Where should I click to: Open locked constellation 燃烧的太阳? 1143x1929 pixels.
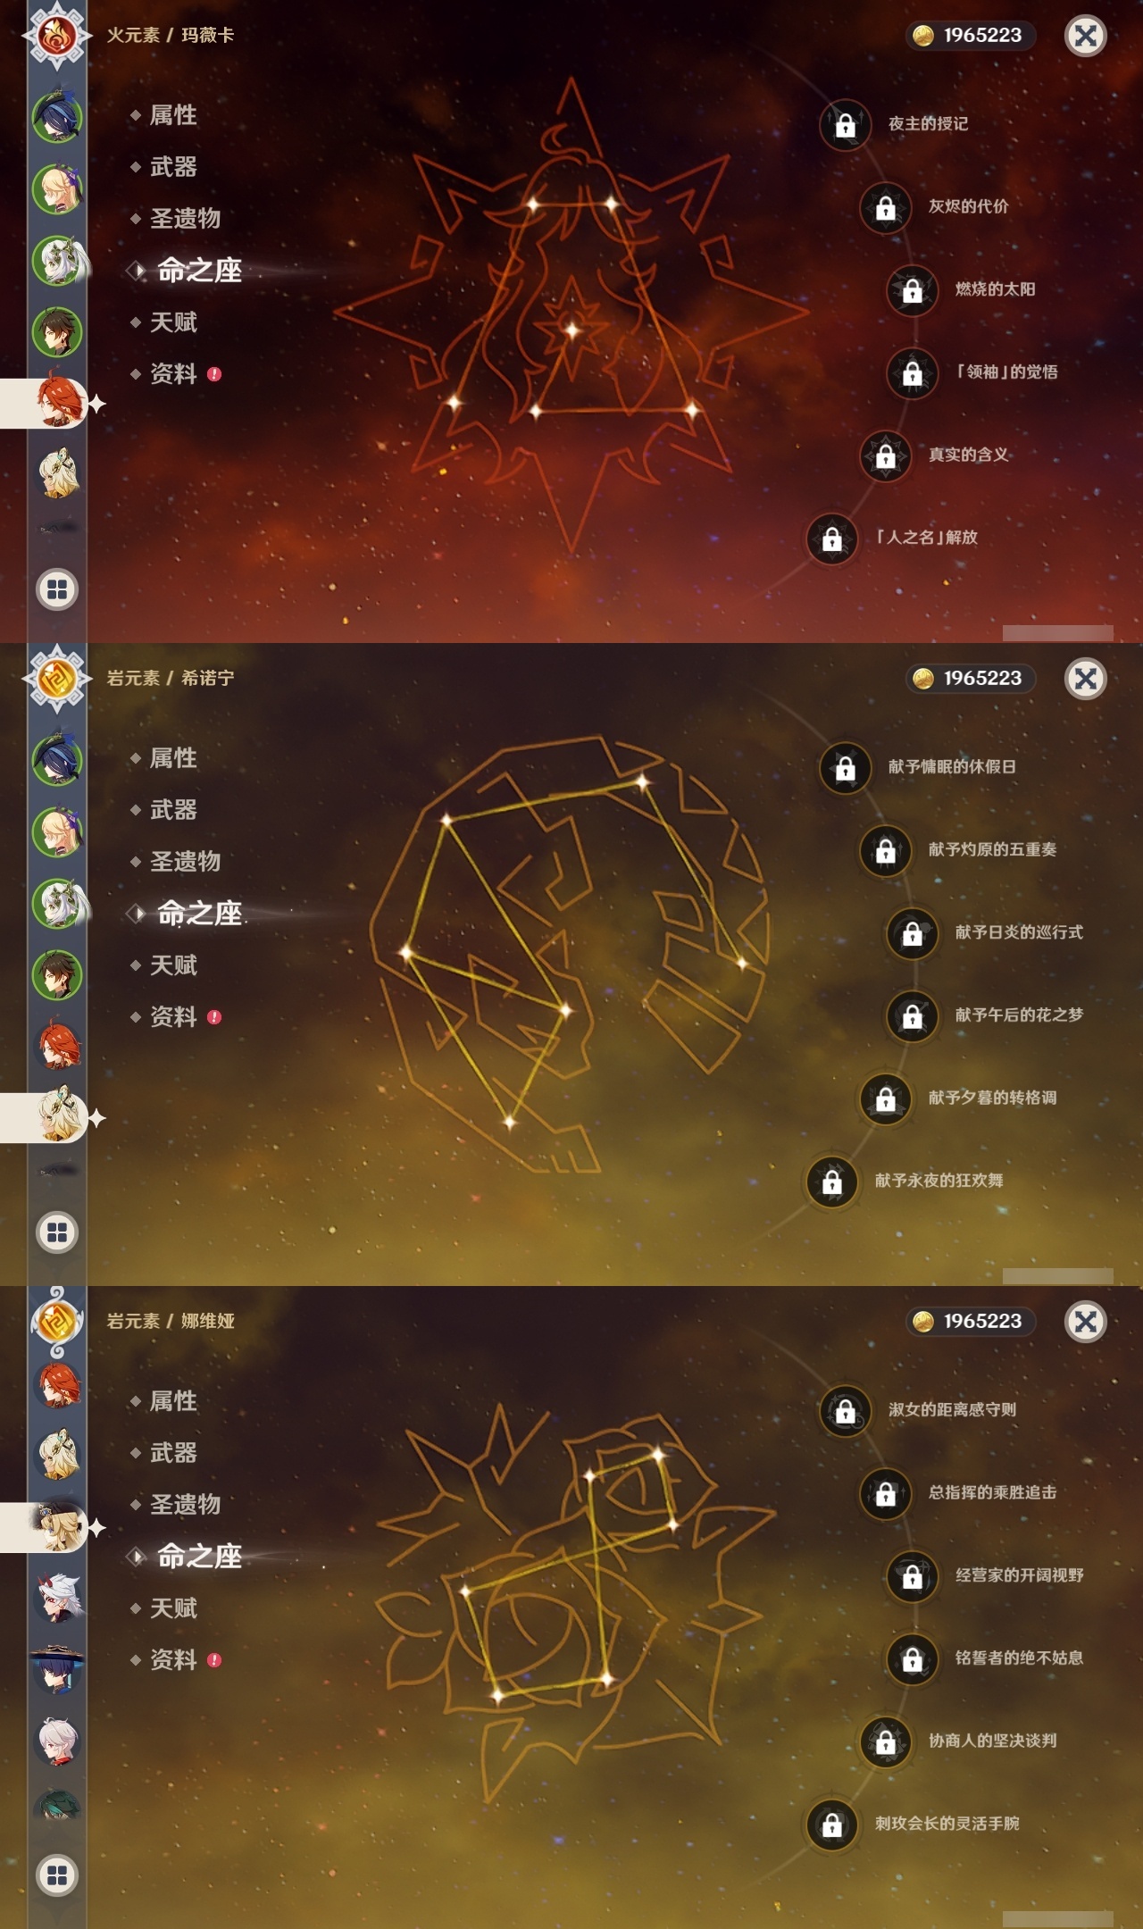coord(913,290)
